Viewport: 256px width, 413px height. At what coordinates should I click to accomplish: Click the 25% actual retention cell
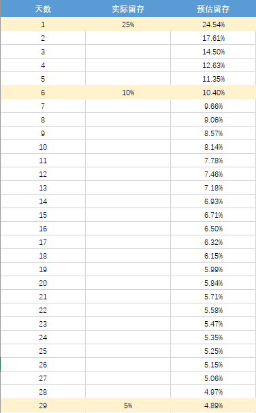[128, 24]
